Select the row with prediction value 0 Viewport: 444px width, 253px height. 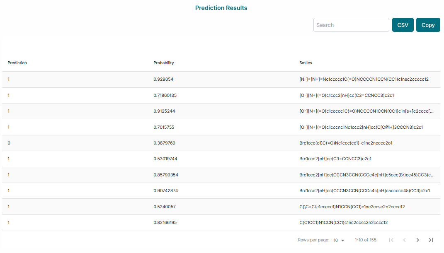7,143
